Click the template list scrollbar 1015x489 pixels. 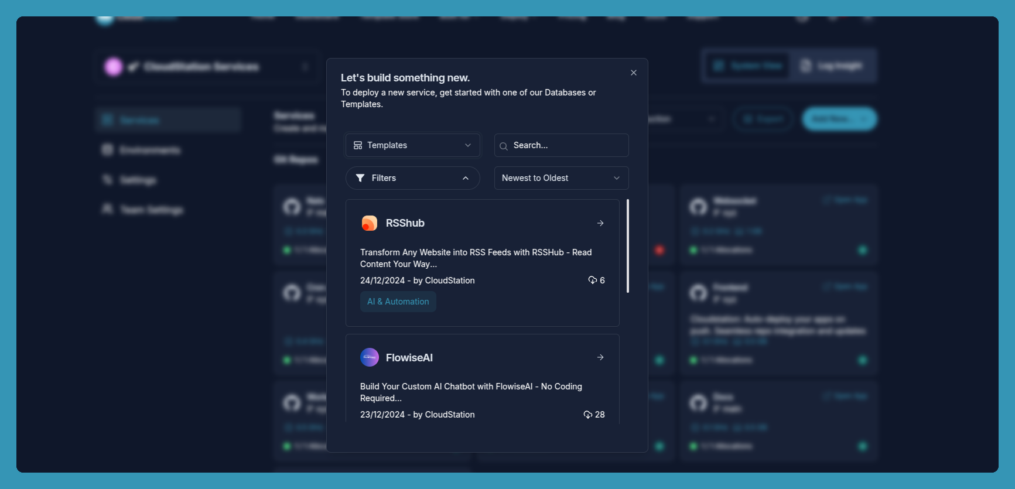(x=628, y=246)
